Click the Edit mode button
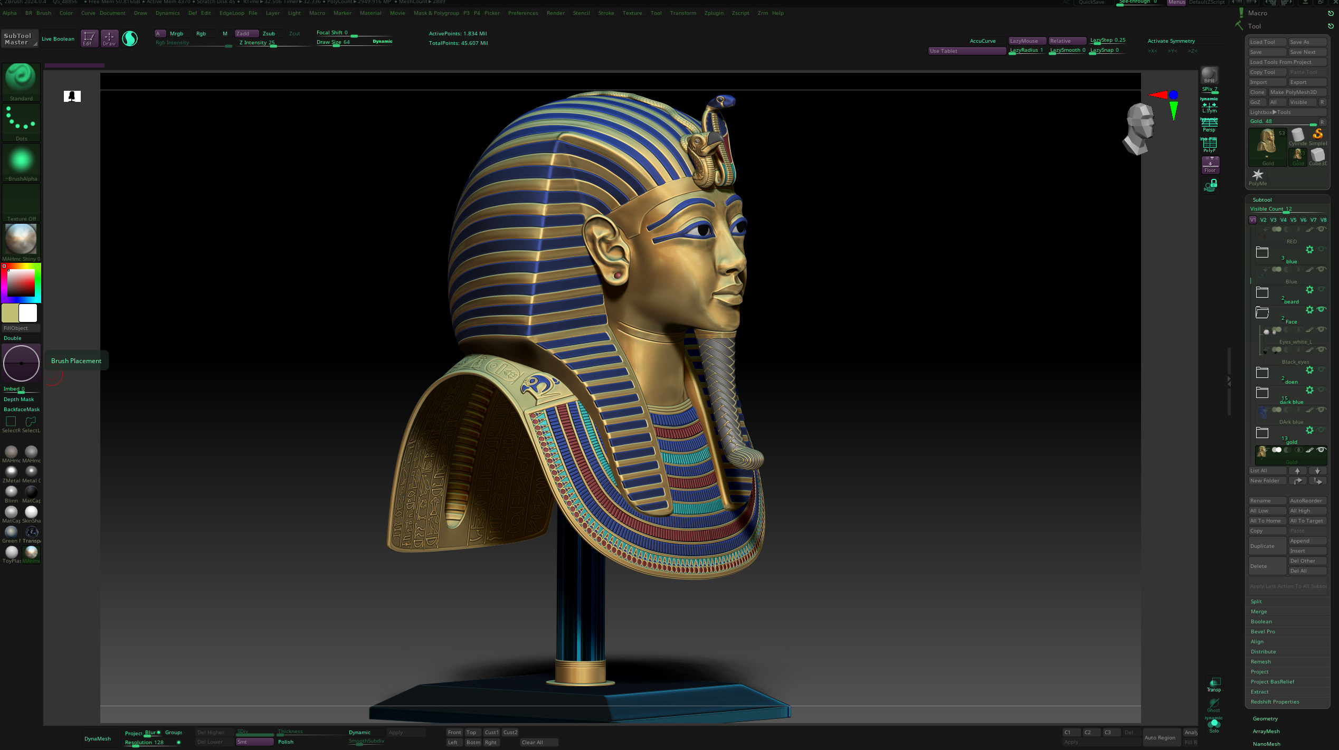 pyautogui.click(x=89, y=38)
